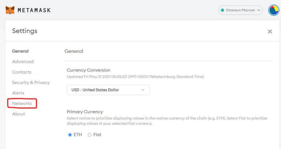The height and width of the screenshot is (149, 281).
Task: Open the Alerts settings section
Action: [18, 93]
